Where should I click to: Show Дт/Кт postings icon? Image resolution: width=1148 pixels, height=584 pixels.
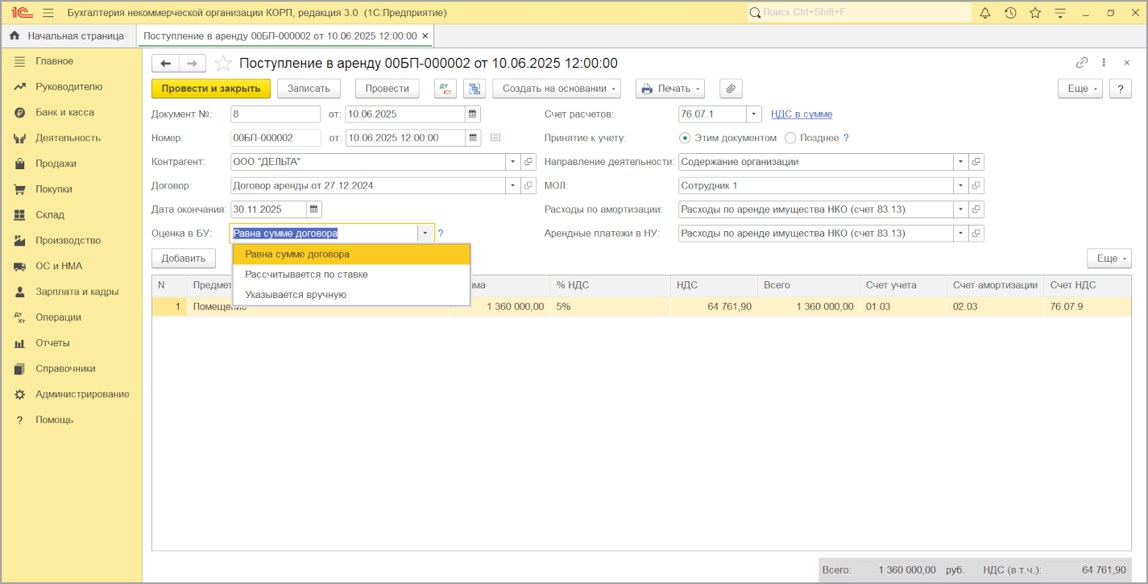(446, 89)
